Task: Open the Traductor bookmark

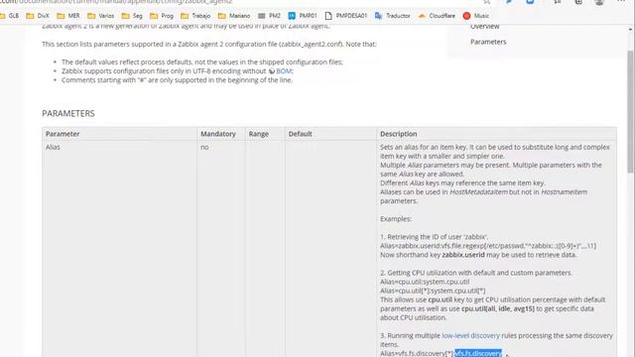Action: [x=393, y=16]
